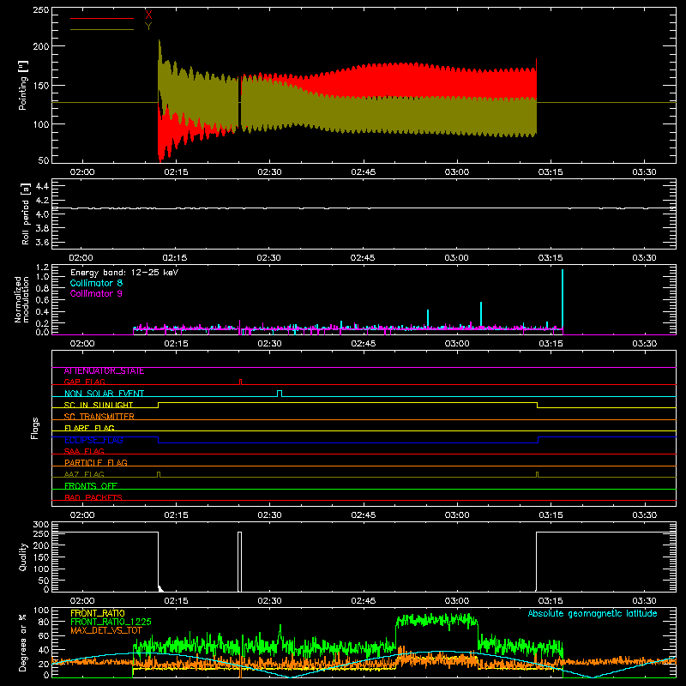Viewport: 686px width, 686px height.
Task: Click the 03:15 time label under Flags plot
Action: pyautogui.click(x=551, y=515)
